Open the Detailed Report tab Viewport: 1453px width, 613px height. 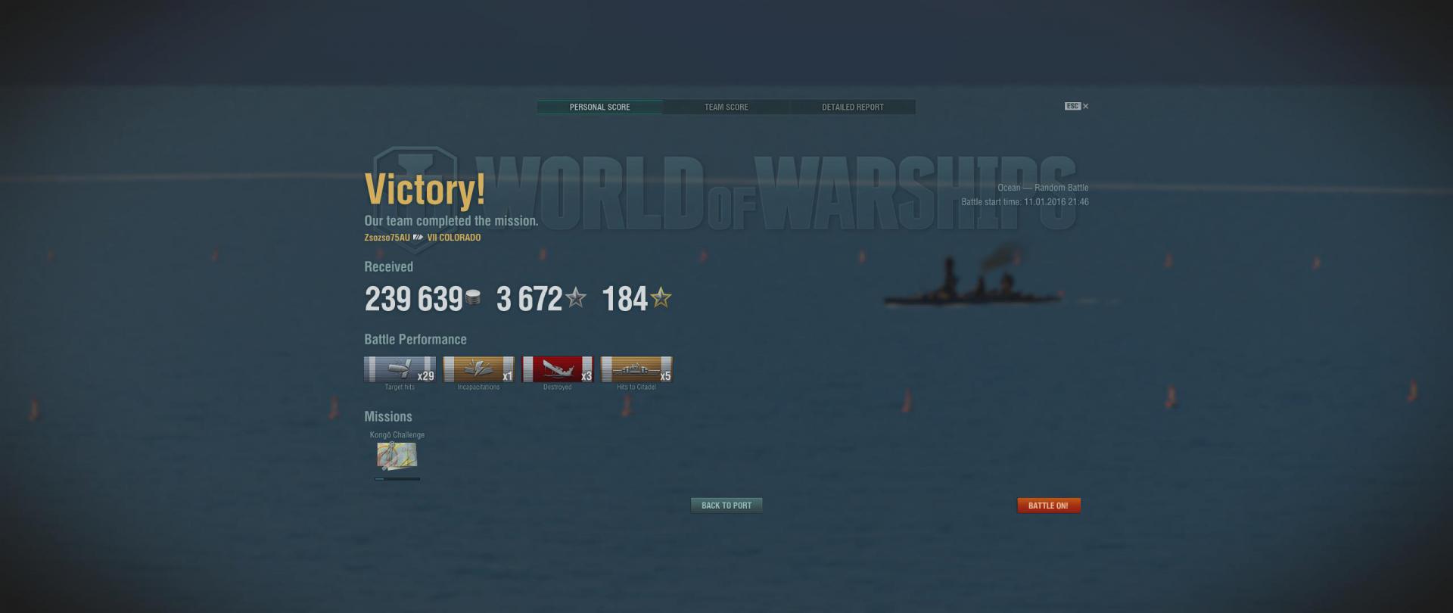coord(852,107)
